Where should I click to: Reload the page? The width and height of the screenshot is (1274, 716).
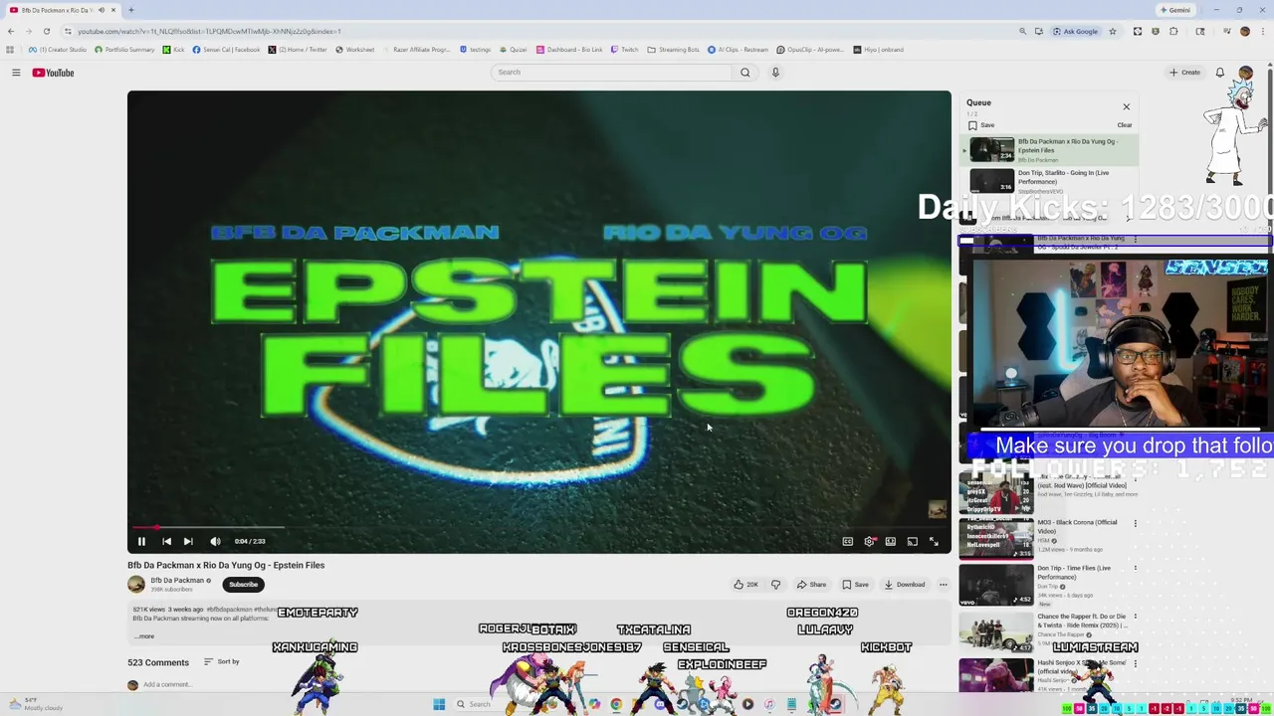[x=46, y=31]
